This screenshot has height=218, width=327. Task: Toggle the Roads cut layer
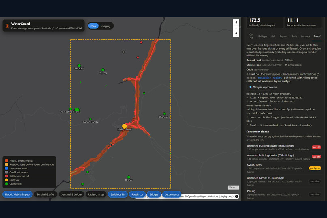137,194
